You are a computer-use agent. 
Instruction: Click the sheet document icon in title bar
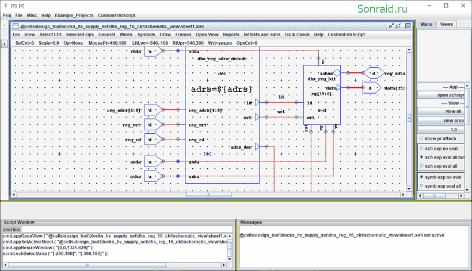click(x=16, y=26)
